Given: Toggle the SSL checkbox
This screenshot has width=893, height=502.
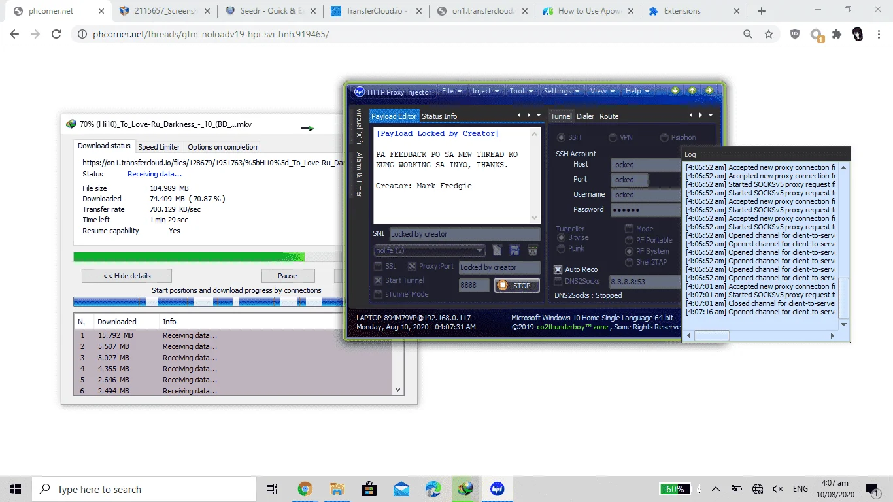Looking at the screenshot, I should click(x=379, y=267).
